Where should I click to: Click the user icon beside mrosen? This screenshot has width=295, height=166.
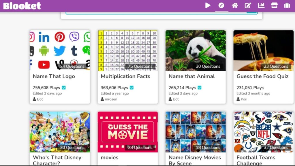tap(102, 99)
